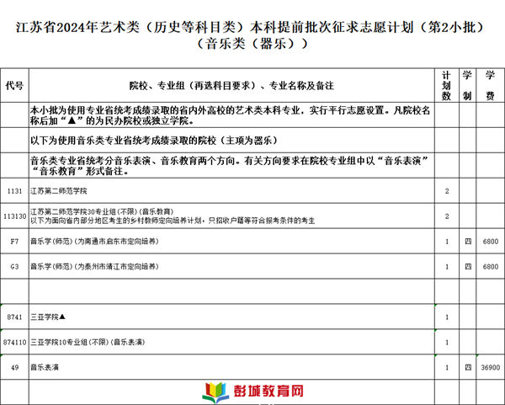This screenshot has width=505, height=405.
Task: Click the 学费 column header
Action: click(x=490, y=85)
